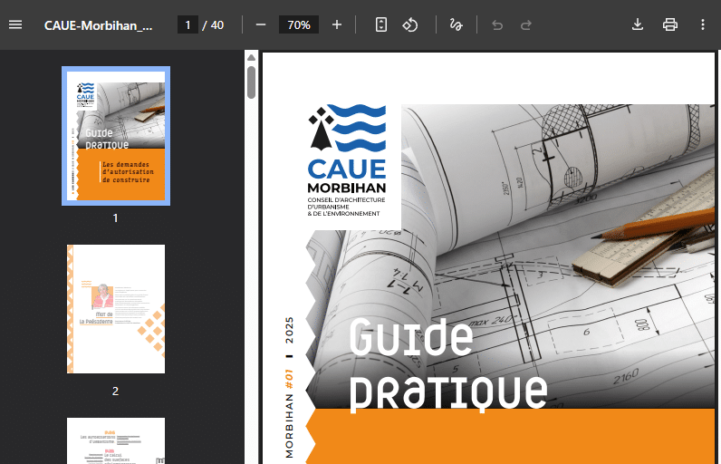
Task: Open the partially visible page 3 thumbnail
Action: (x=115, y=441)
